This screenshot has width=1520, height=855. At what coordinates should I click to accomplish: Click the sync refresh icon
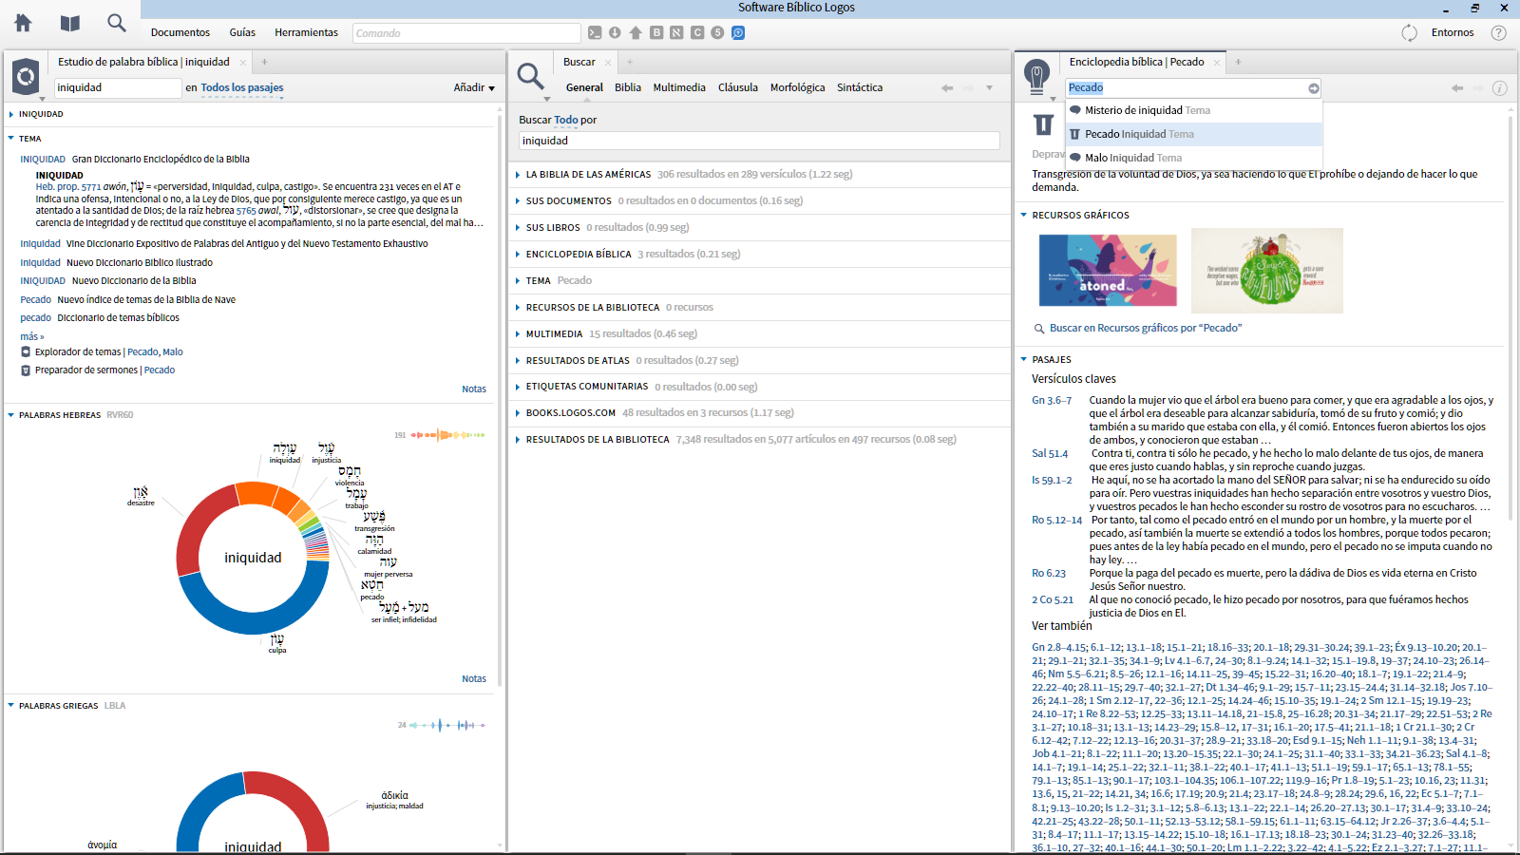[x=1410, y=32]
